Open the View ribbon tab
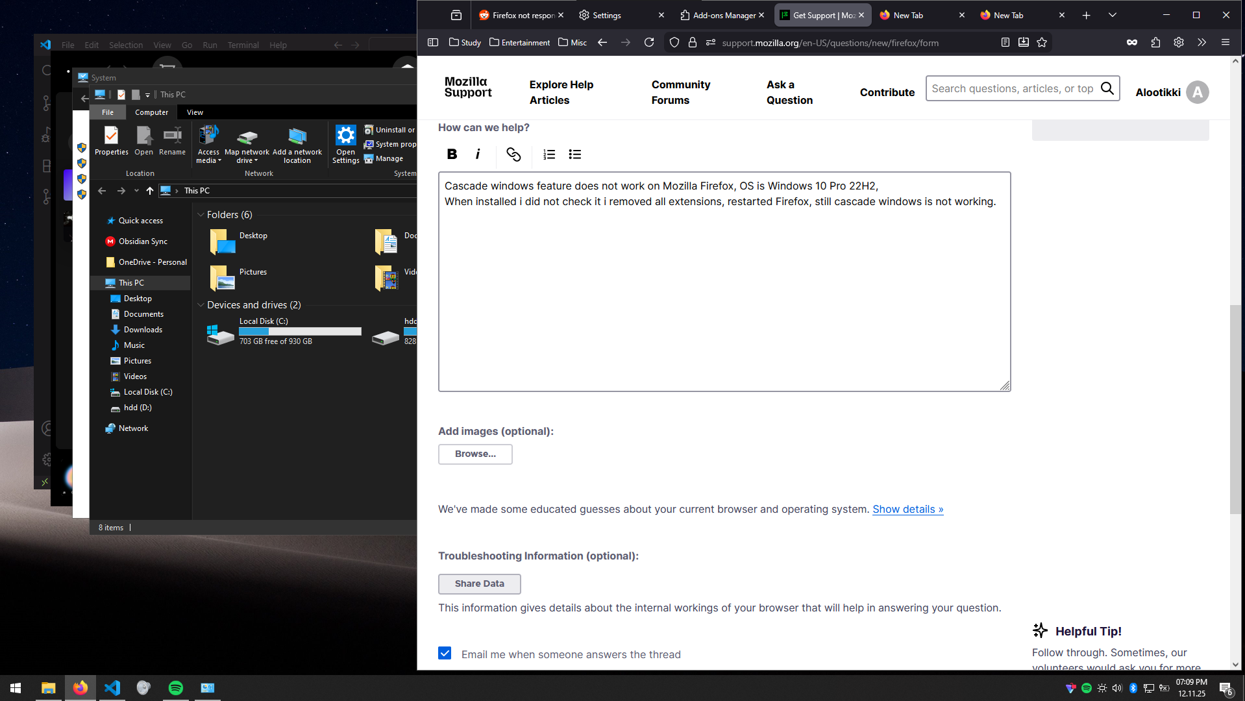 tap(195, 112)
